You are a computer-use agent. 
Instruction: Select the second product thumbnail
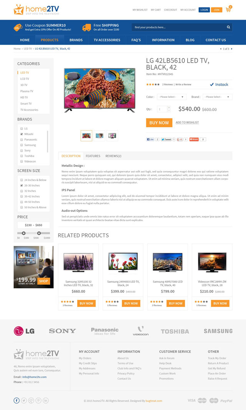[x=99, y=136]
